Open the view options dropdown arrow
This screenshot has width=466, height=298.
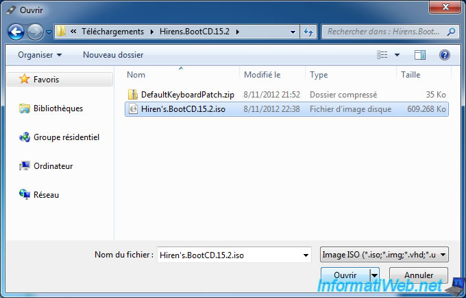coord(397,55)
